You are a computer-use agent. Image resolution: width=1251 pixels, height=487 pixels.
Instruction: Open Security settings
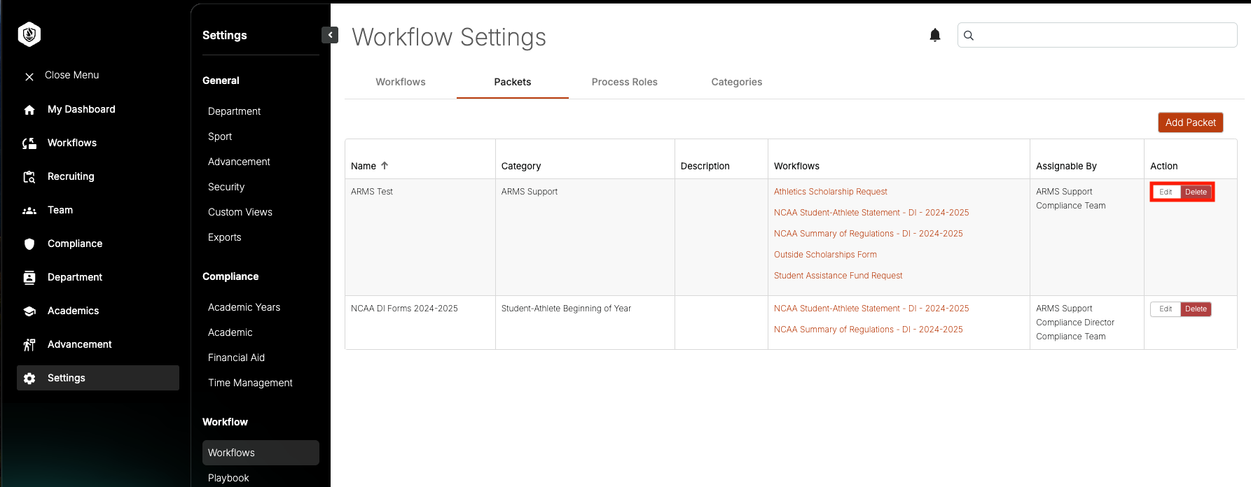click(226, 187)
